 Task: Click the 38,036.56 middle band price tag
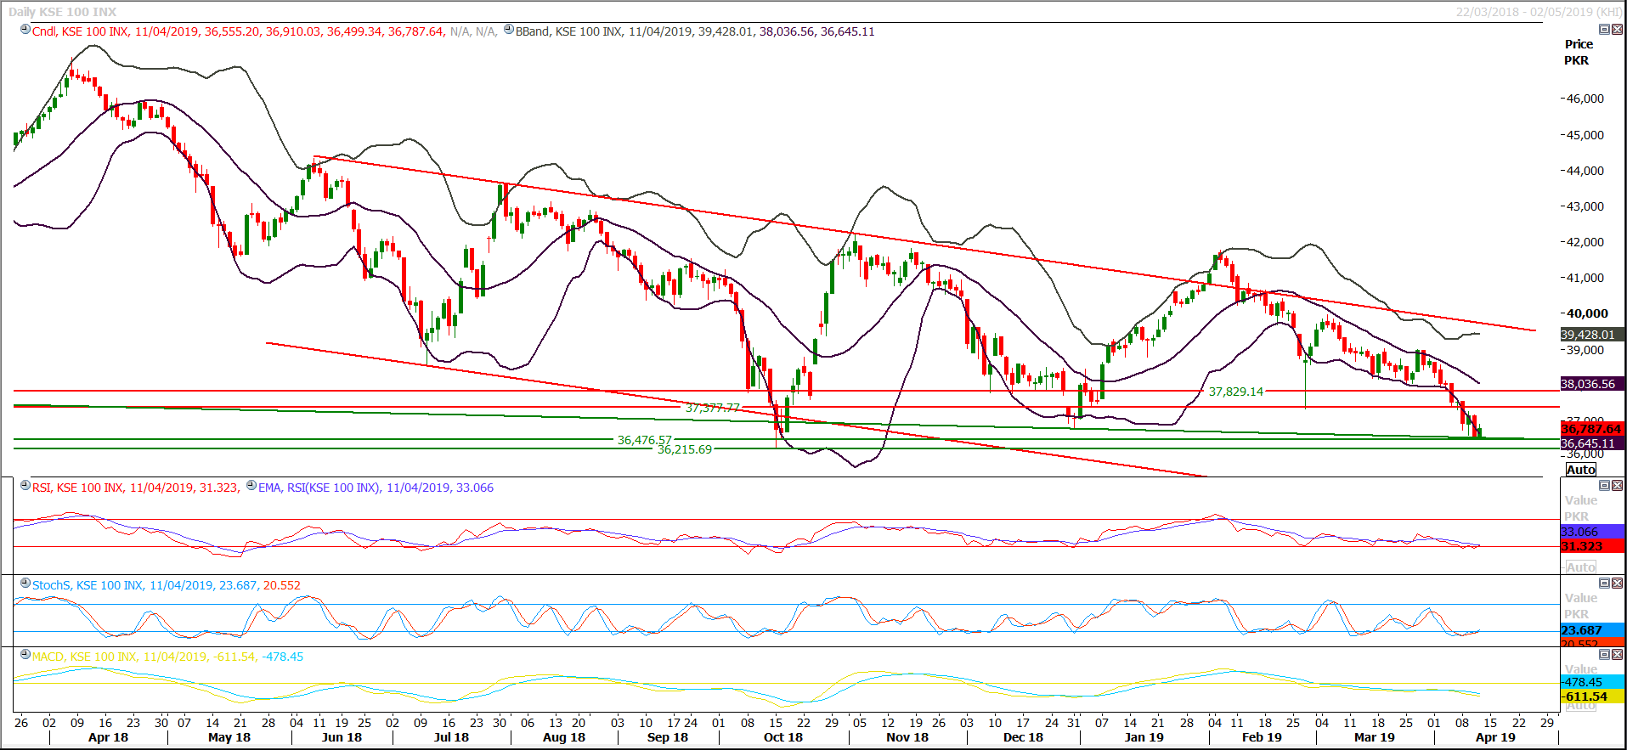1592,384
